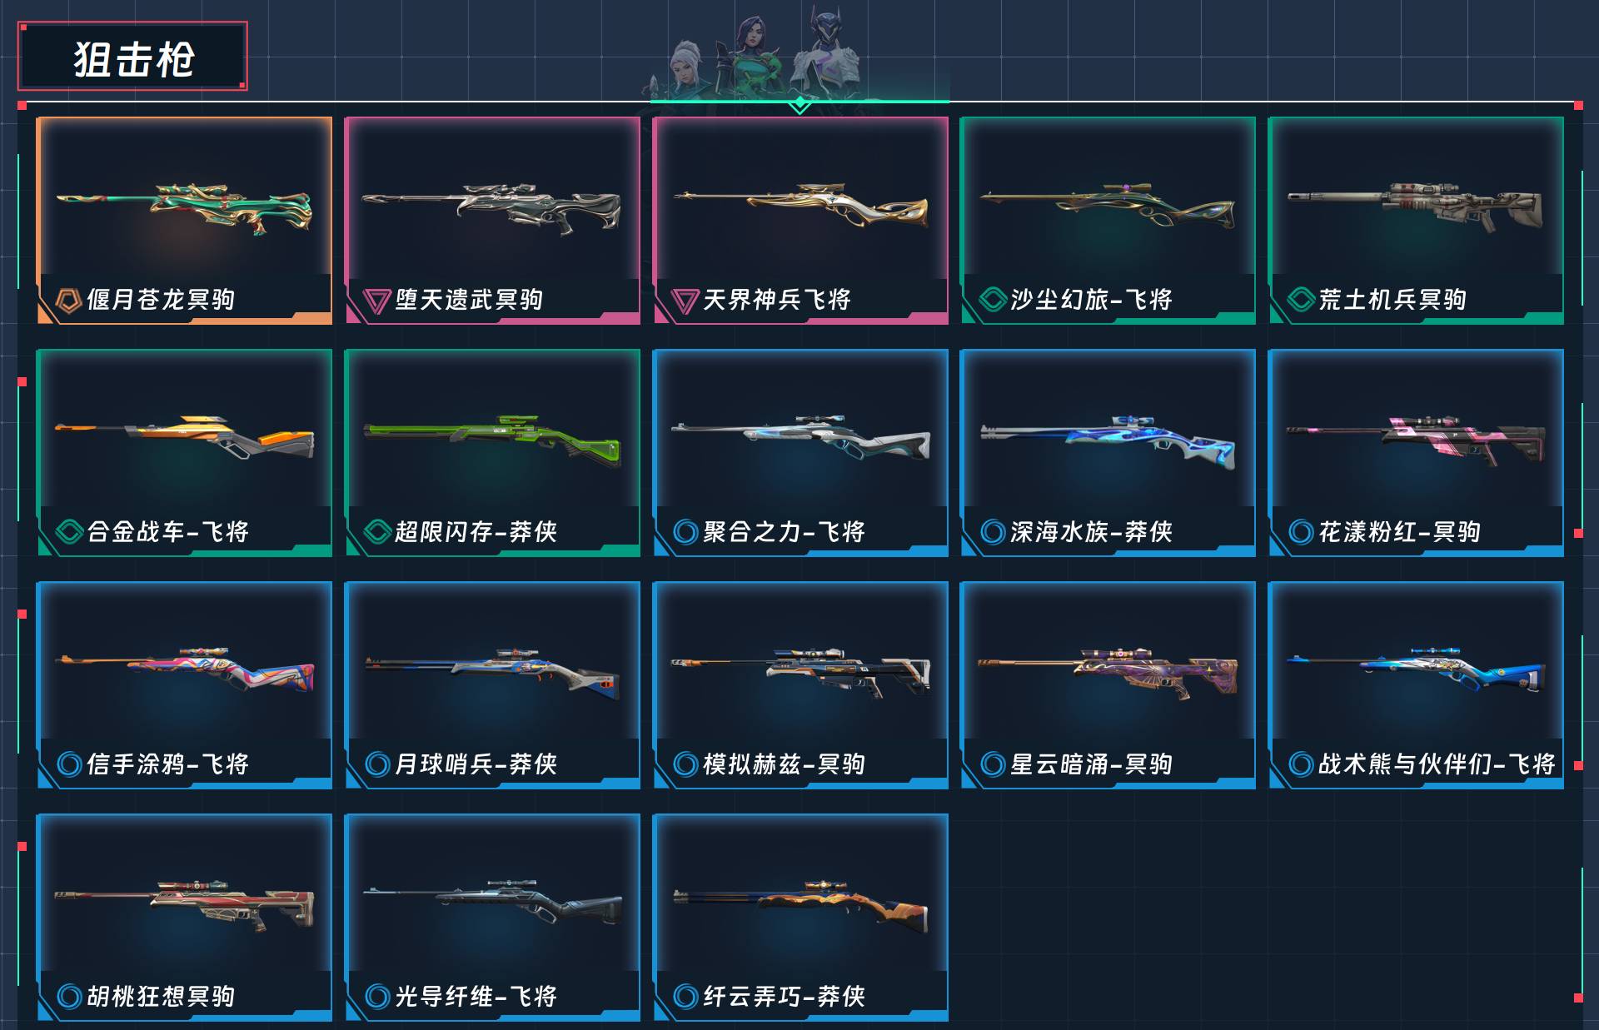This screenshot has width=1599, height=1030.
Task: Click the green diamond icon beside 沙尘幻旅-飞将
Action: [993, 300]
